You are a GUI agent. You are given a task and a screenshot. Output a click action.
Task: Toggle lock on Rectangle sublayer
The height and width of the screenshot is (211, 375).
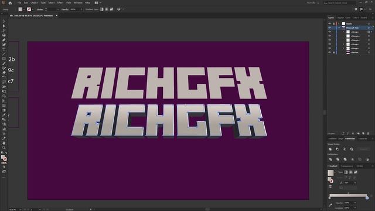pyautogui.click(x=333, y=52)
